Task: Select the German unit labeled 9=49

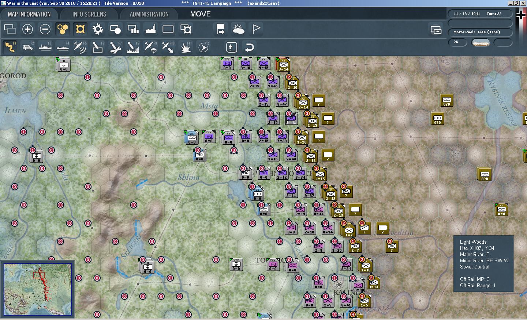Action: point(291,155)
